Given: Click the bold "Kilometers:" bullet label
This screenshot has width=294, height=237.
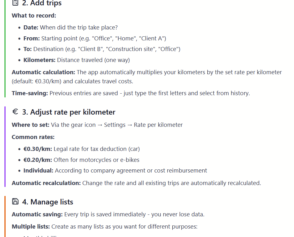Looking at the screenshot, I should point(39,60).
